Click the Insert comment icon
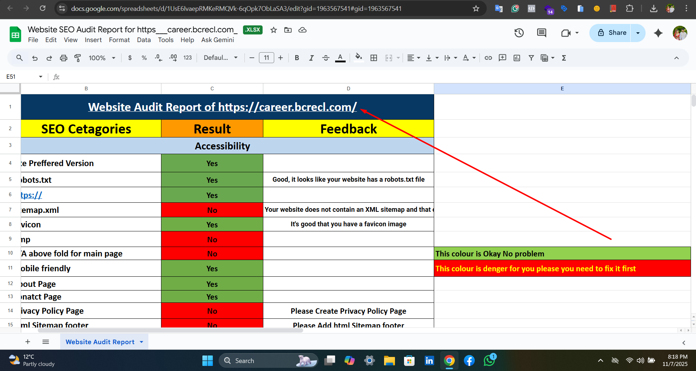This screenshot has width=696, height=371. (502, 58)
